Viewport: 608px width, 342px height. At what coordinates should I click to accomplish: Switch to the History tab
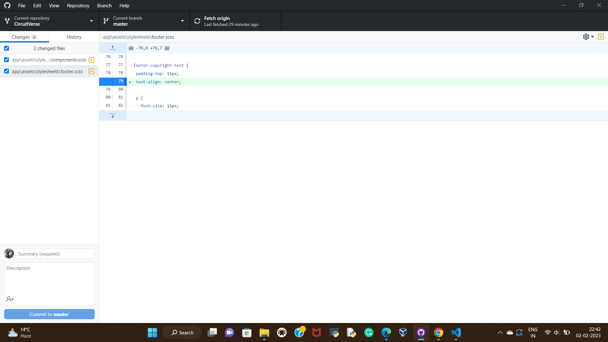click(74, 37)
